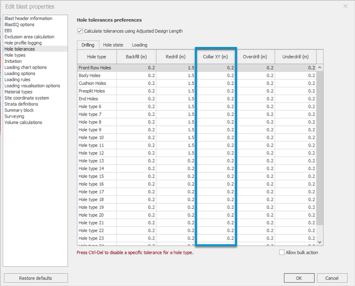The height and width of the screenshot is (286, 355).
Task: Click Overdrill value for Hole type 16
Action: coord(255,184)
